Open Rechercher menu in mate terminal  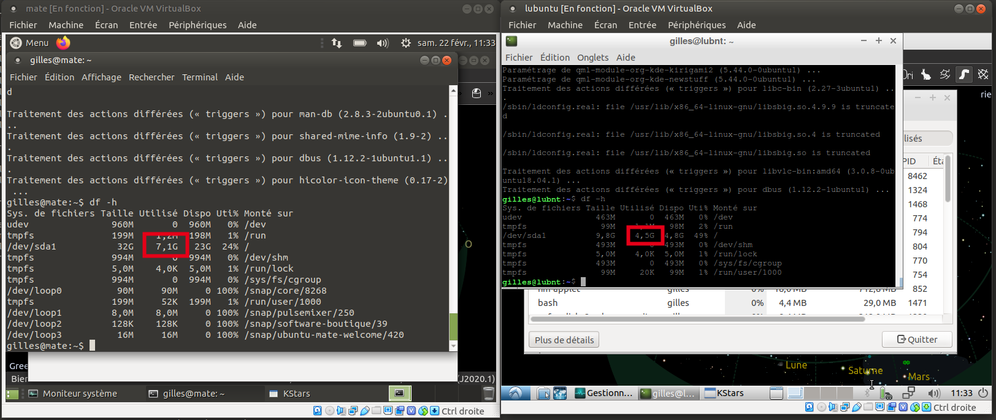[151, 77]
